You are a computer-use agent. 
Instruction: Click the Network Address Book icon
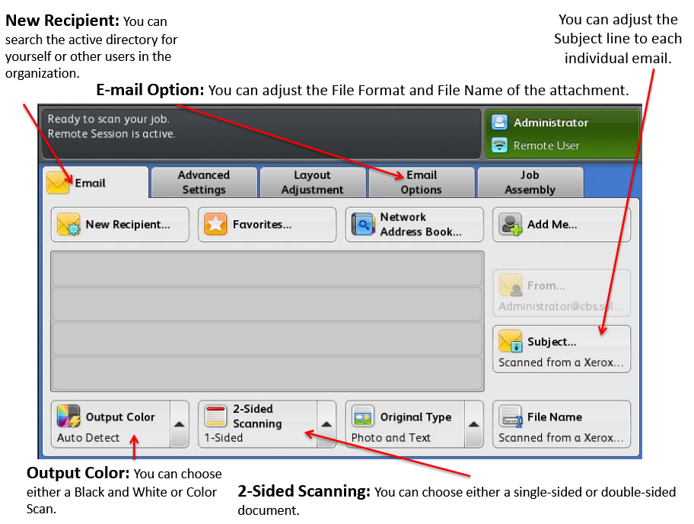(x=363, y=225)
